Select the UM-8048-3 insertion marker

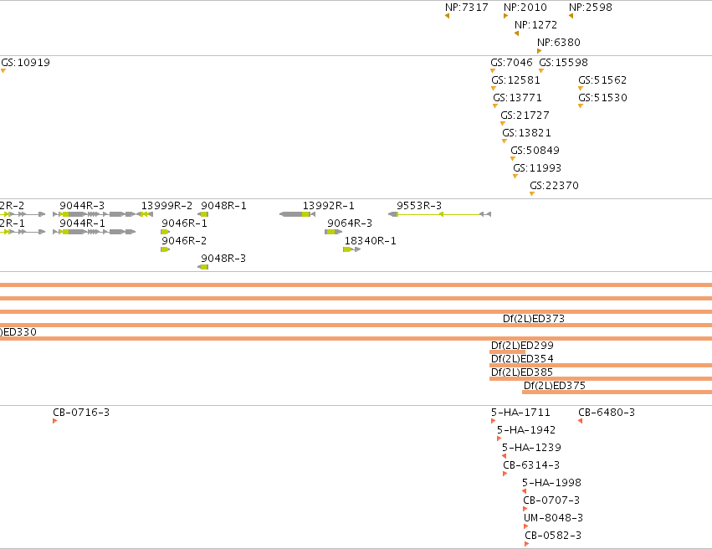[x=525, y=526]
